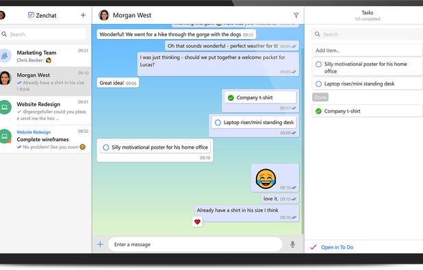Screen dimensions: 423x270
Task: Click Morgan West avatar in chat header
Action: pos(104,15)
